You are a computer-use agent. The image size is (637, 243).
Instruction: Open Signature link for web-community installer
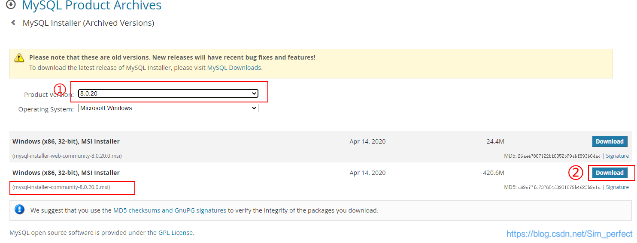pos(617,156)
